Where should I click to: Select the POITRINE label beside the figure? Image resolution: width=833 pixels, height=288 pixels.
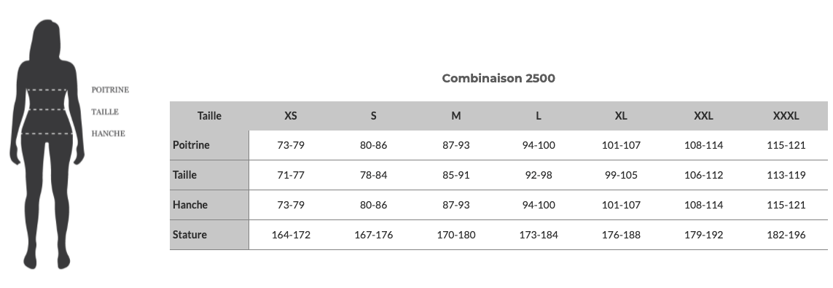[110, 90]
